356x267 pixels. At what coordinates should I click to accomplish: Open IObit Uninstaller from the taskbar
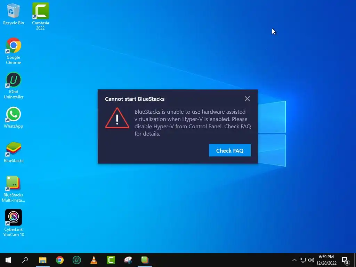[77, 260]
